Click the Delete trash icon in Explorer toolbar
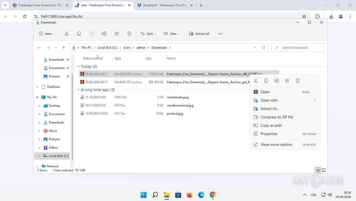This screenshot has height=201, width=356. click(129, 33)
